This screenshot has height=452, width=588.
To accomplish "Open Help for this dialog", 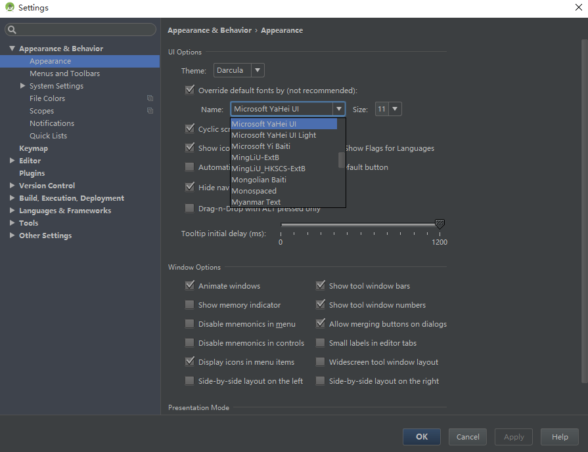I will click(560, 437).
